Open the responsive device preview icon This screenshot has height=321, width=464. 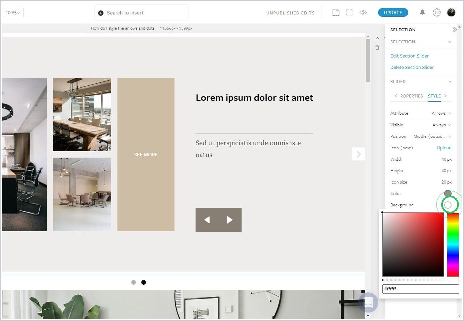coord(336,13)
